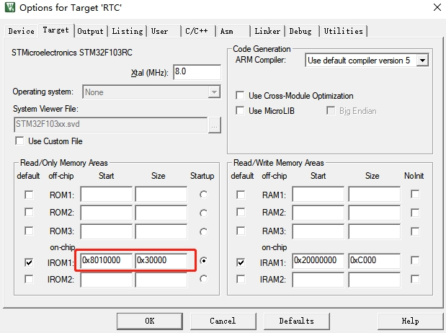Open the Debug tab

pos(300,31)
